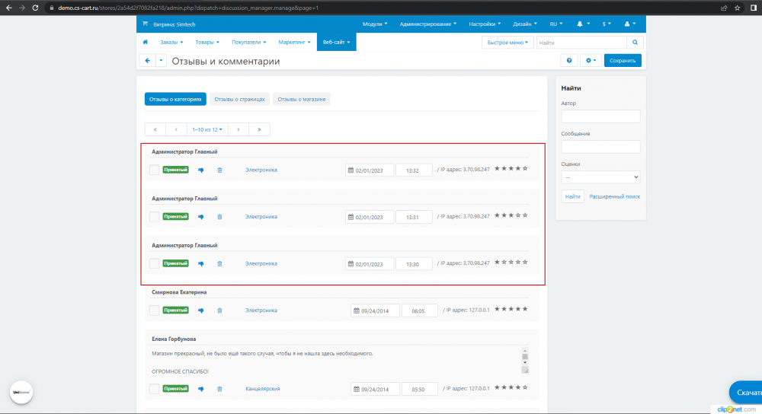762x414 pixels.
Task: Click the blue help question mark icon
Action: (x=568, y=61)
